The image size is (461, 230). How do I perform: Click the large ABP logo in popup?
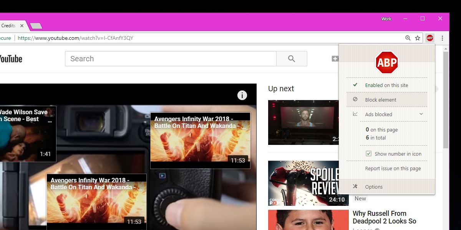click(387, 62)
